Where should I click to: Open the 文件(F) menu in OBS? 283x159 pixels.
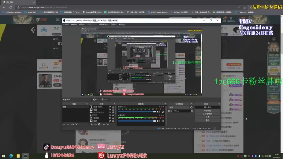pyautogui.click(x=66, y=24)
